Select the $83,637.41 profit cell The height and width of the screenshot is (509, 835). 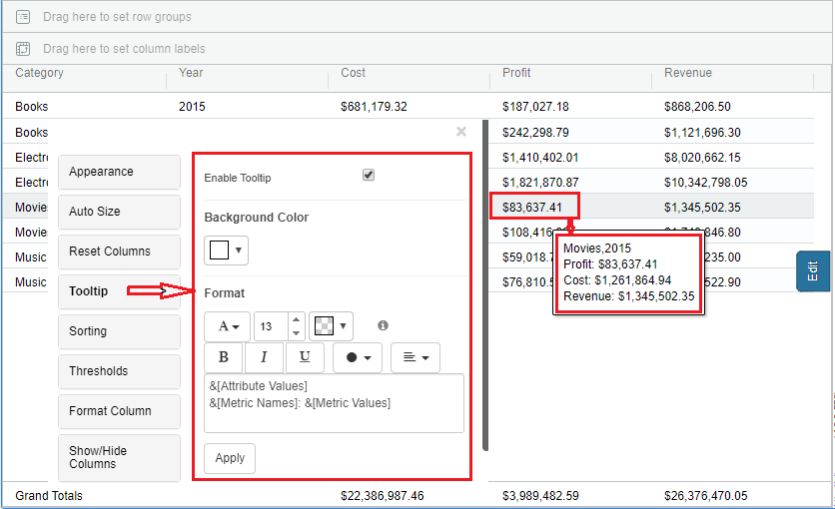tap(532, 208)
